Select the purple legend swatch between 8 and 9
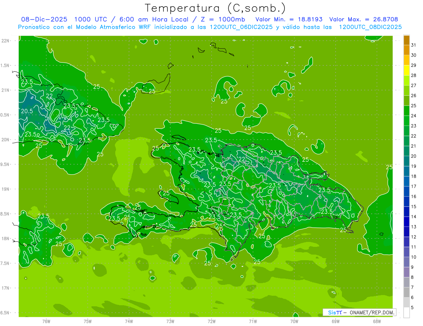The height and width of the screenshot is (326, 423). [x=406, y=272]
